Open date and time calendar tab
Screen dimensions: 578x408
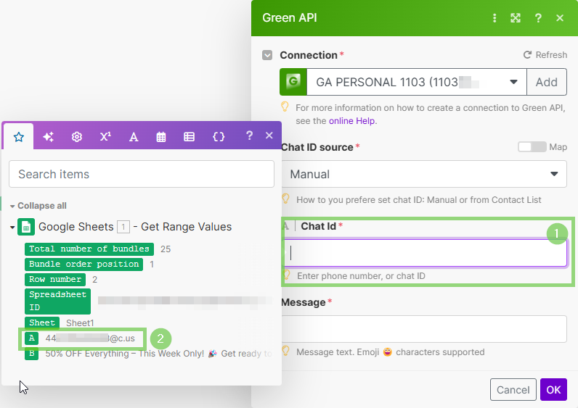point(161,136)
